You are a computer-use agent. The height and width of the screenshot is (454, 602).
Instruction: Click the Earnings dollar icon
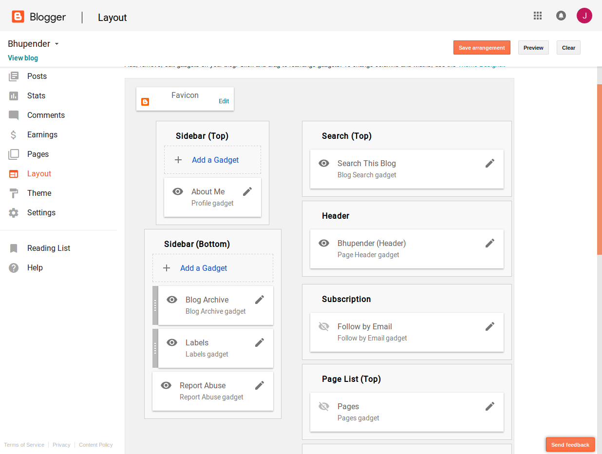14,135
